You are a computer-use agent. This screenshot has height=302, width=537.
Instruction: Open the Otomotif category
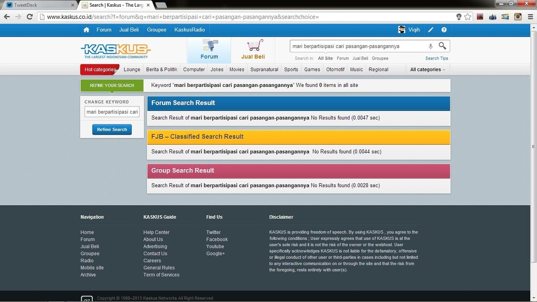point(335,70)
